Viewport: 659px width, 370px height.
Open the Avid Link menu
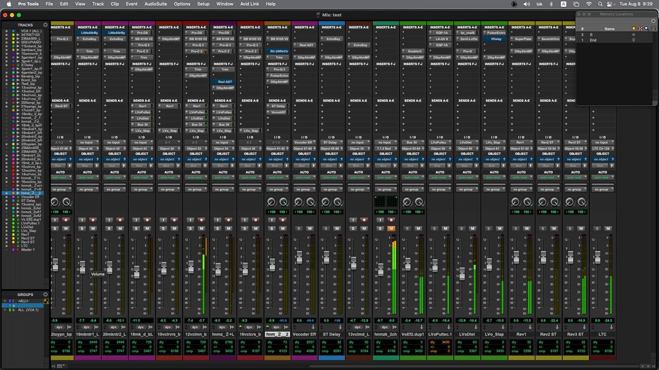(x=249, y=4)
